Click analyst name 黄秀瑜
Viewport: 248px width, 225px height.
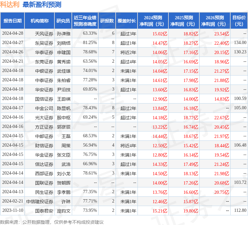(x=64, y=62)
